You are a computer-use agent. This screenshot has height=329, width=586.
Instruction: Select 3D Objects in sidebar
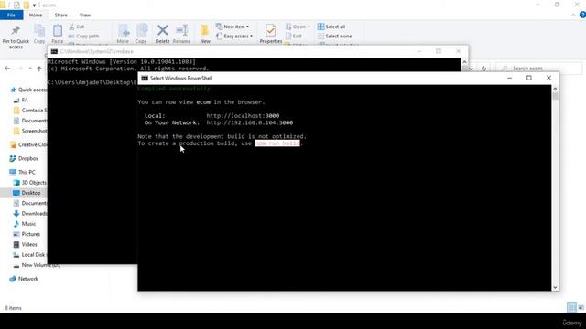tap(30, 183)
